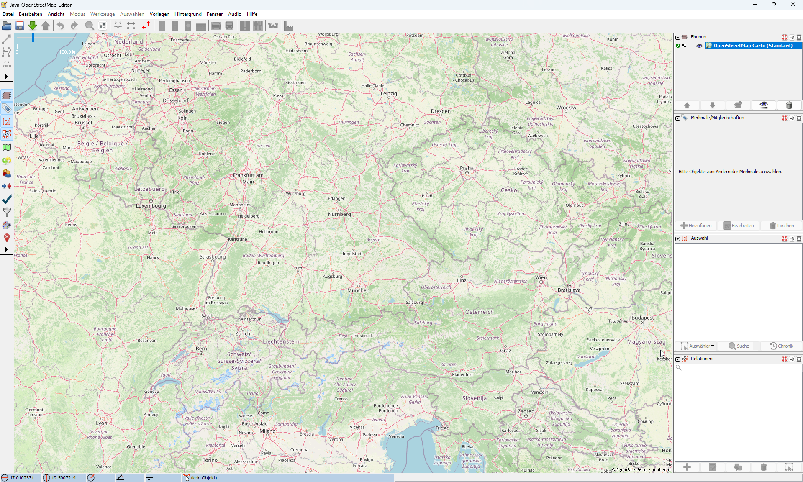
Task: Click the map zoom slider handle
Action: click(x=33, y=38)
